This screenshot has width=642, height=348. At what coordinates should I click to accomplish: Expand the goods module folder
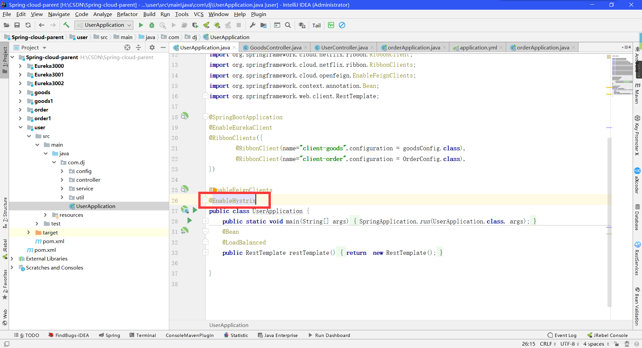tap(20, 92)
